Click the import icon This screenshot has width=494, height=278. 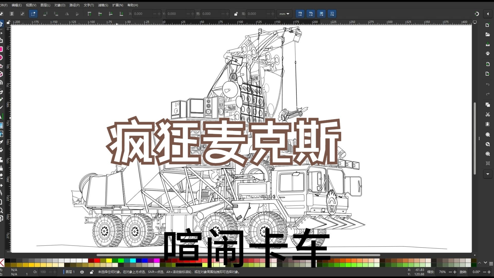point(488,64)
